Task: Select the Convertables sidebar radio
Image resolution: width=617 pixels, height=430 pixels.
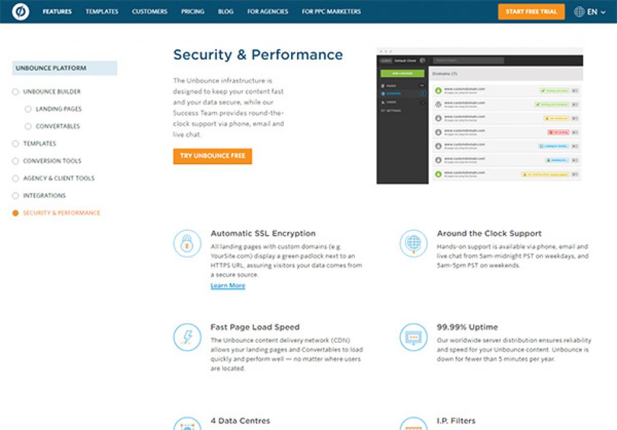Action: 28,127
